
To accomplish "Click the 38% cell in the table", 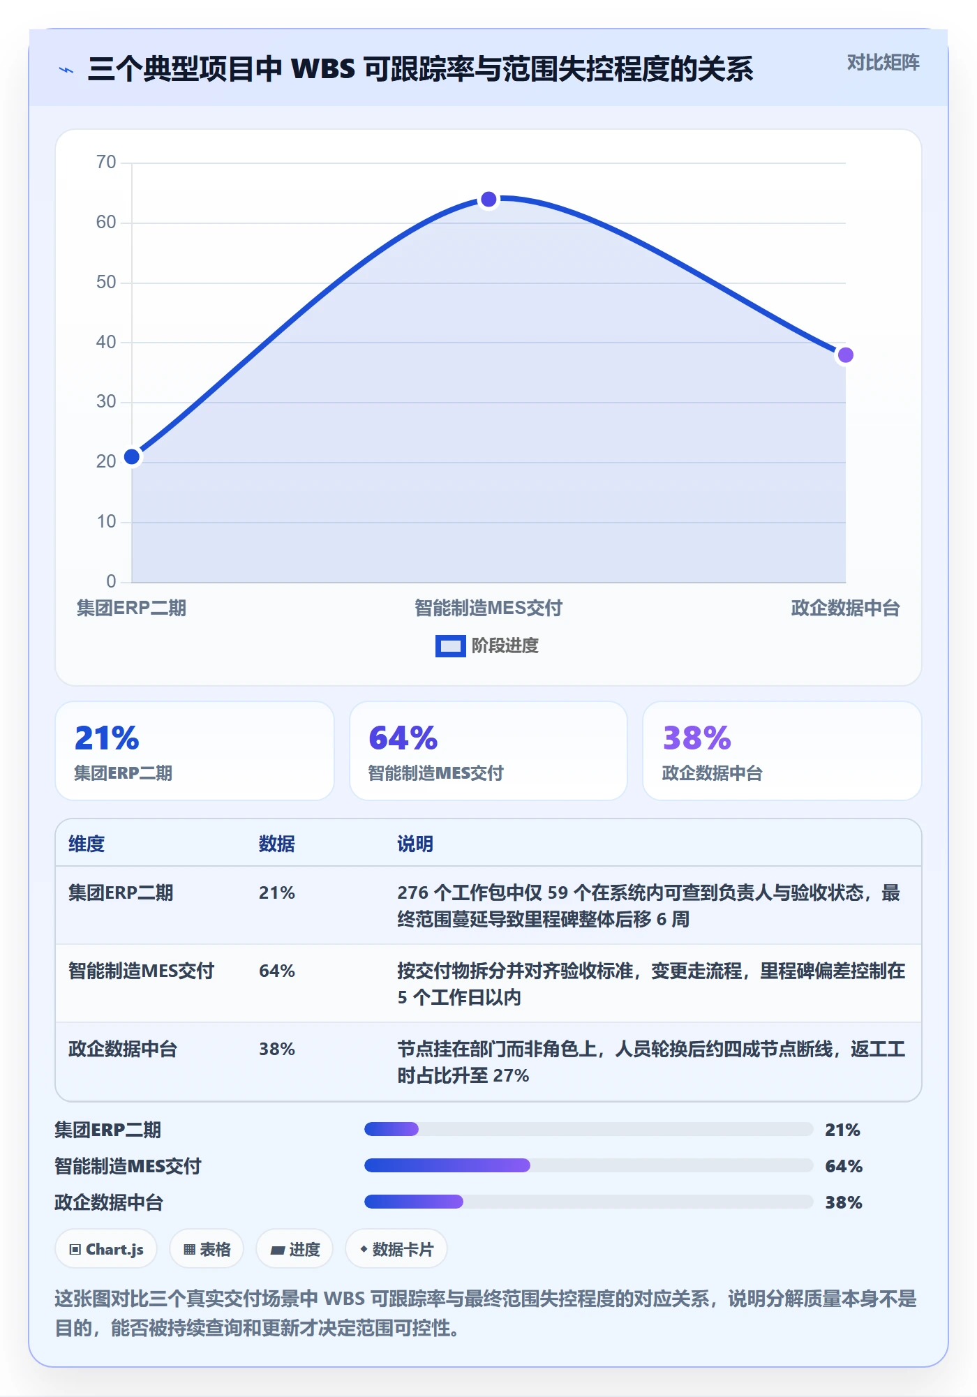I will (277, 1049).
